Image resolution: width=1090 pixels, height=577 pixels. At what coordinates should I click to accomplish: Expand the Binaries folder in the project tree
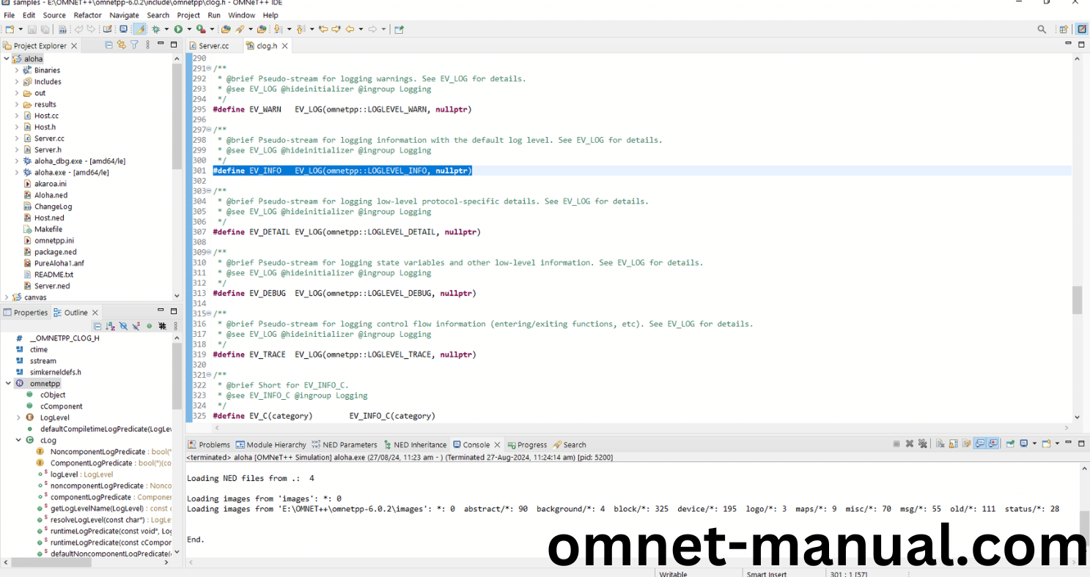coord(17,70)
